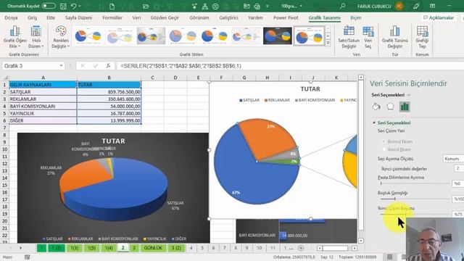Select the Effects pentagon icon
The height and width of the screenshot is (261, 464).
click(x=390, y=107)
